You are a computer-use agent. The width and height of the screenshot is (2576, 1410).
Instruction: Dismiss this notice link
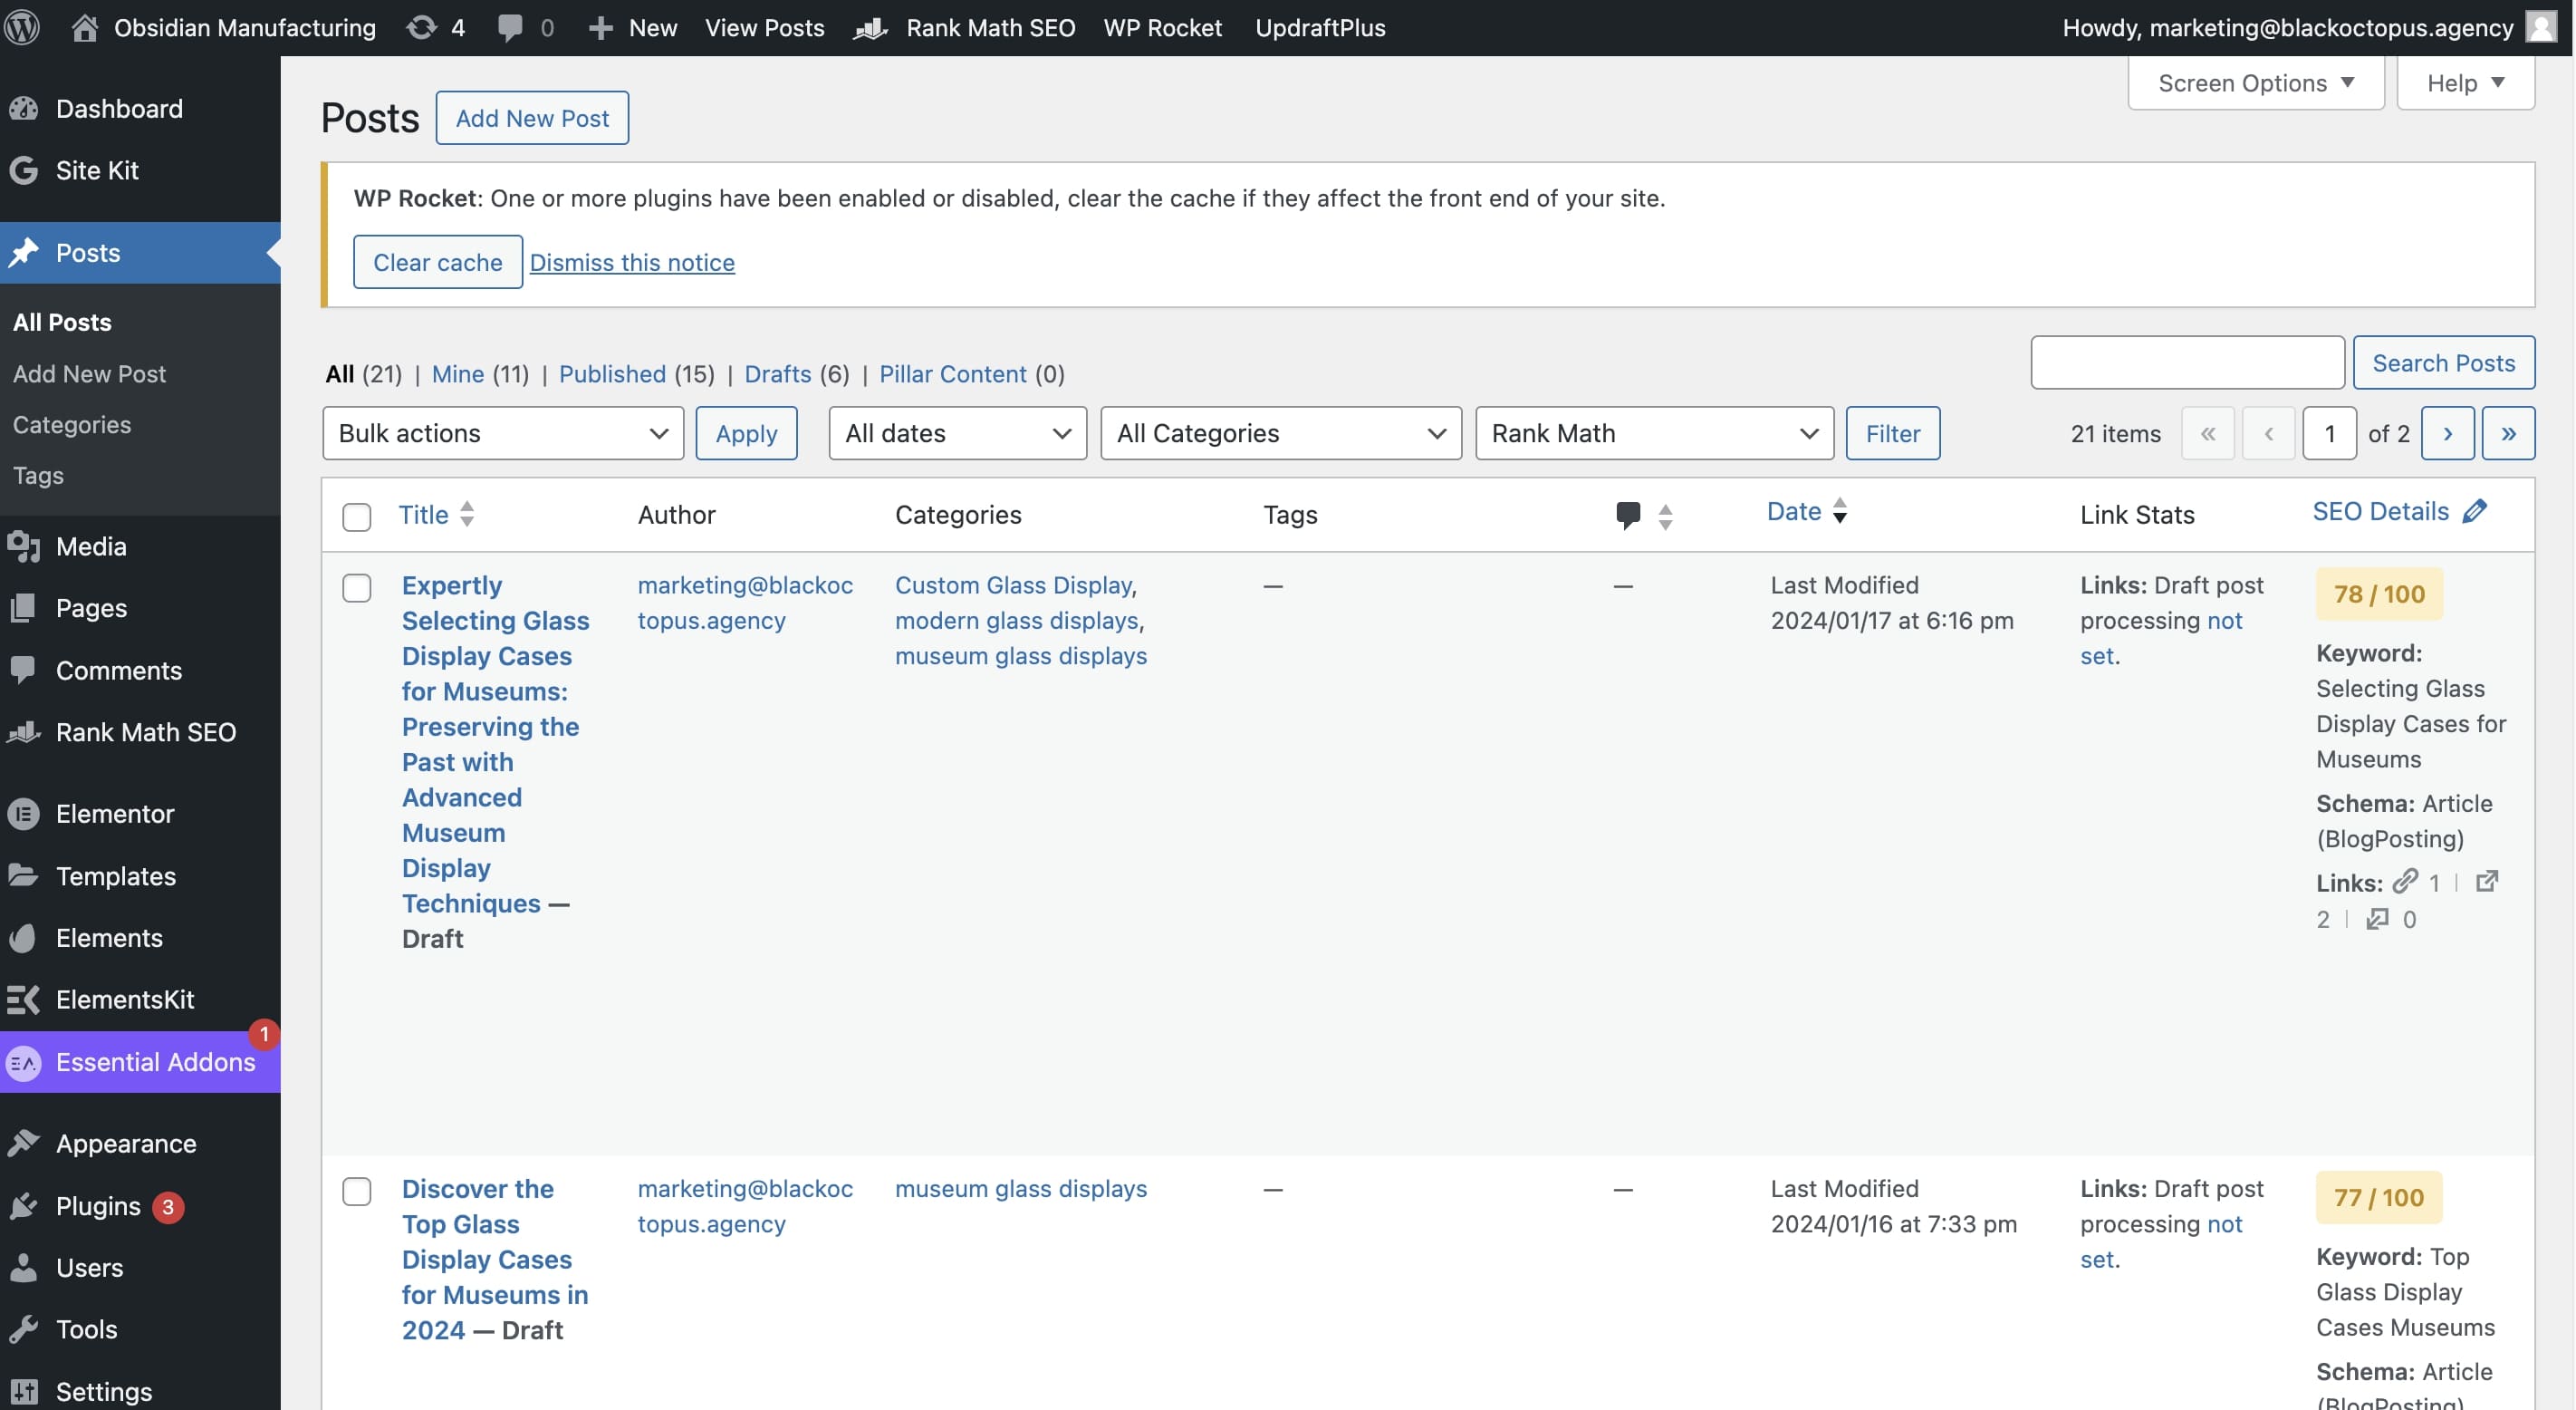[631, 262]
